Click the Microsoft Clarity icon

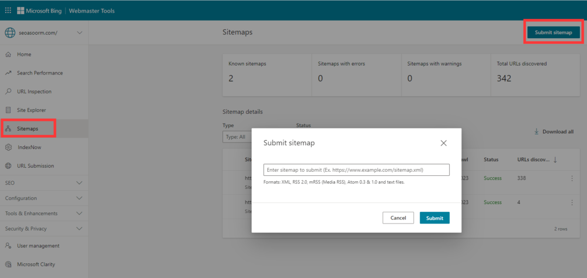pyautogui.click(x=8, y=265)
